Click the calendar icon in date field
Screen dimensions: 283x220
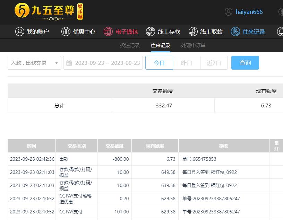click(x=69, y=63)
